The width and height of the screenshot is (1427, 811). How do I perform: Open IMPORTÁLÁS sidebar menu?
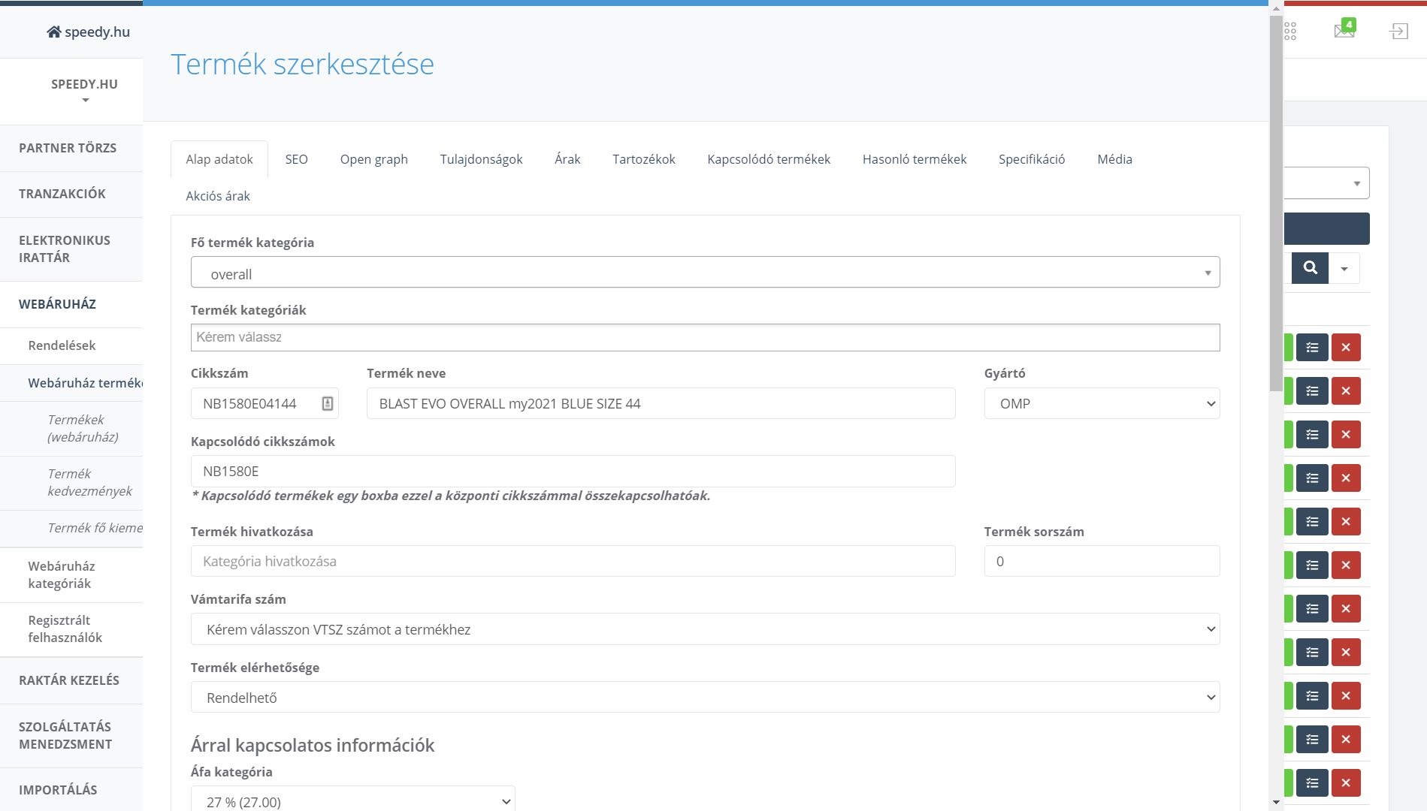(x=71, y=790)
